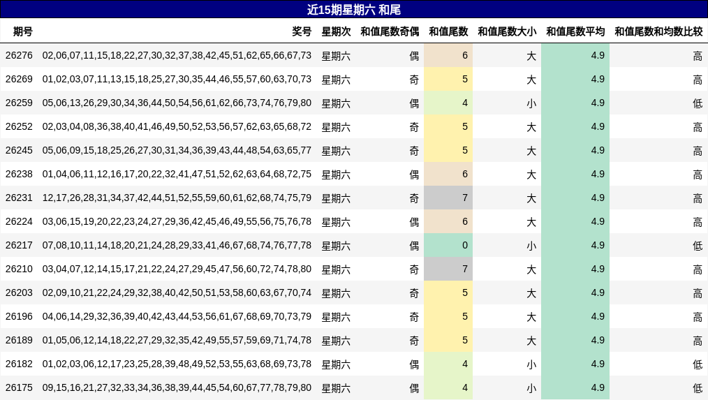Select issue number 26245
This screenshot has height=400, width=708.
(x=19, y=150)
